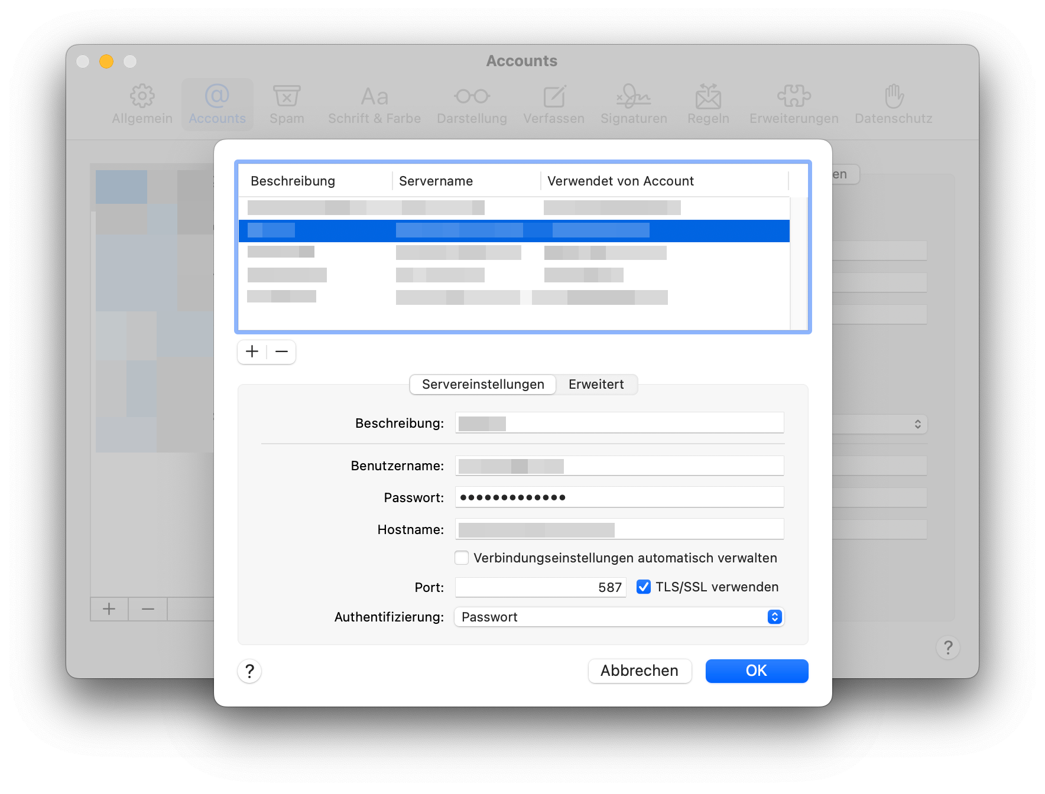Image resolution: width=1045 pixels, height=794 pixels.
Task: Open help in the server dialog
Action: tap(249, 671)
